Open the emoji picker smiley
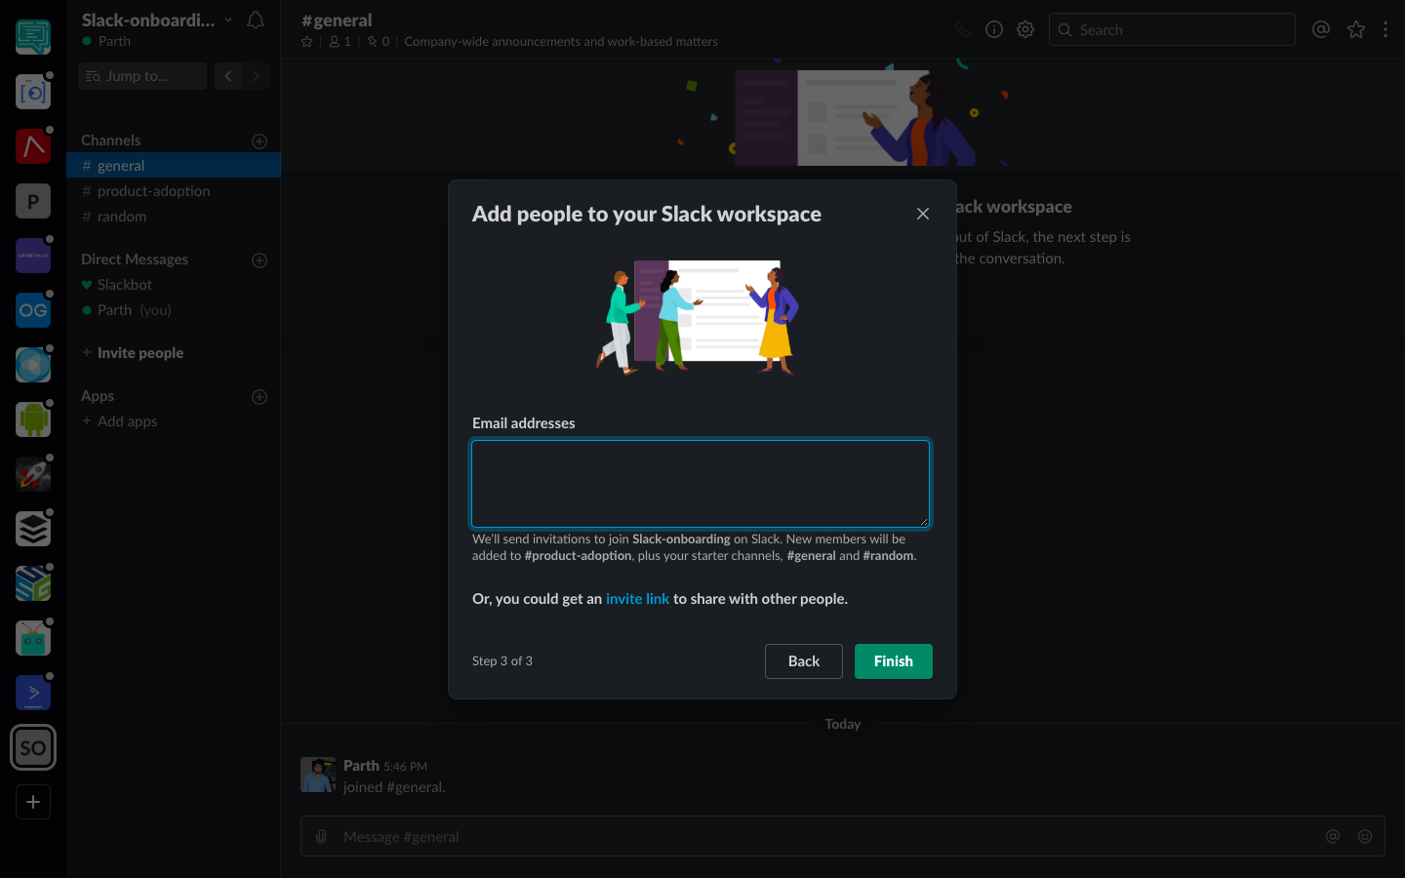This screenshot has height=878, width=1405. pos(1365,836)
